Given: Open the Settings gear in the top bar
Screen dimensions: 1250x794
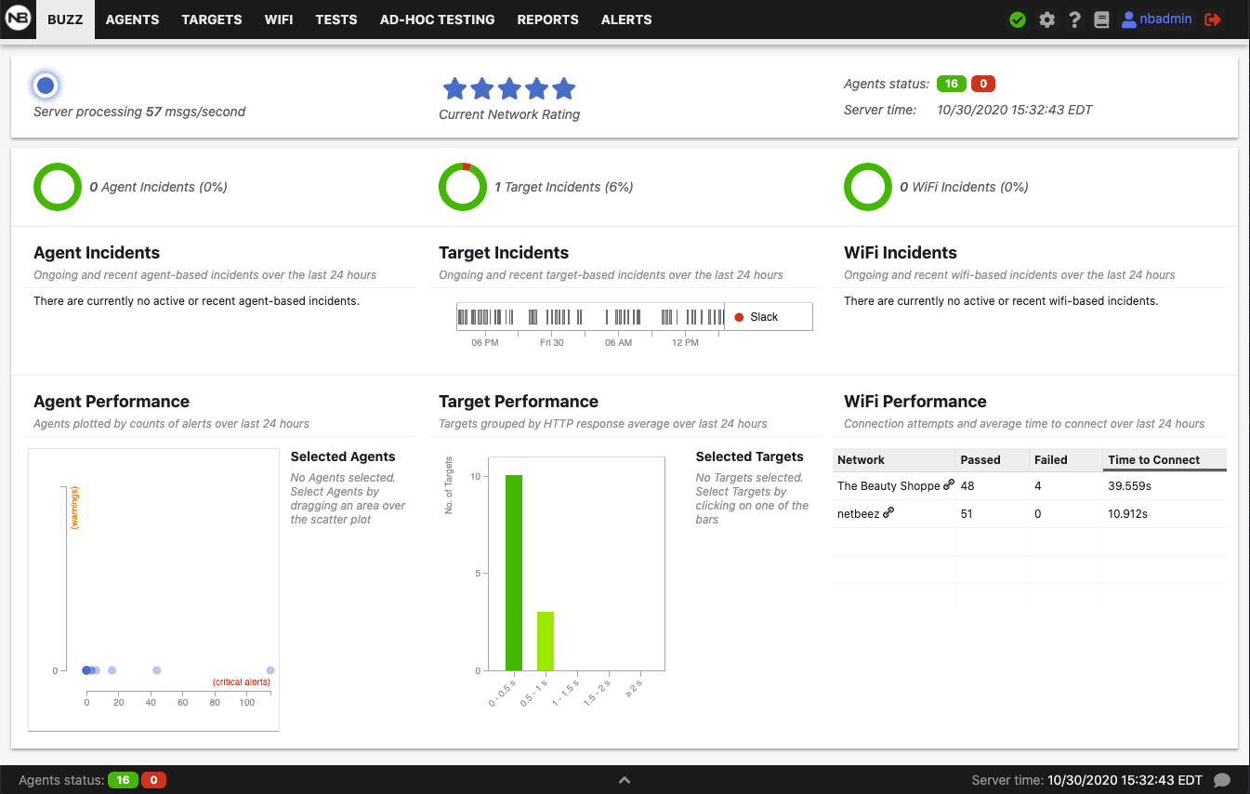Looking at the screenshot, I should coord(1046,19).
